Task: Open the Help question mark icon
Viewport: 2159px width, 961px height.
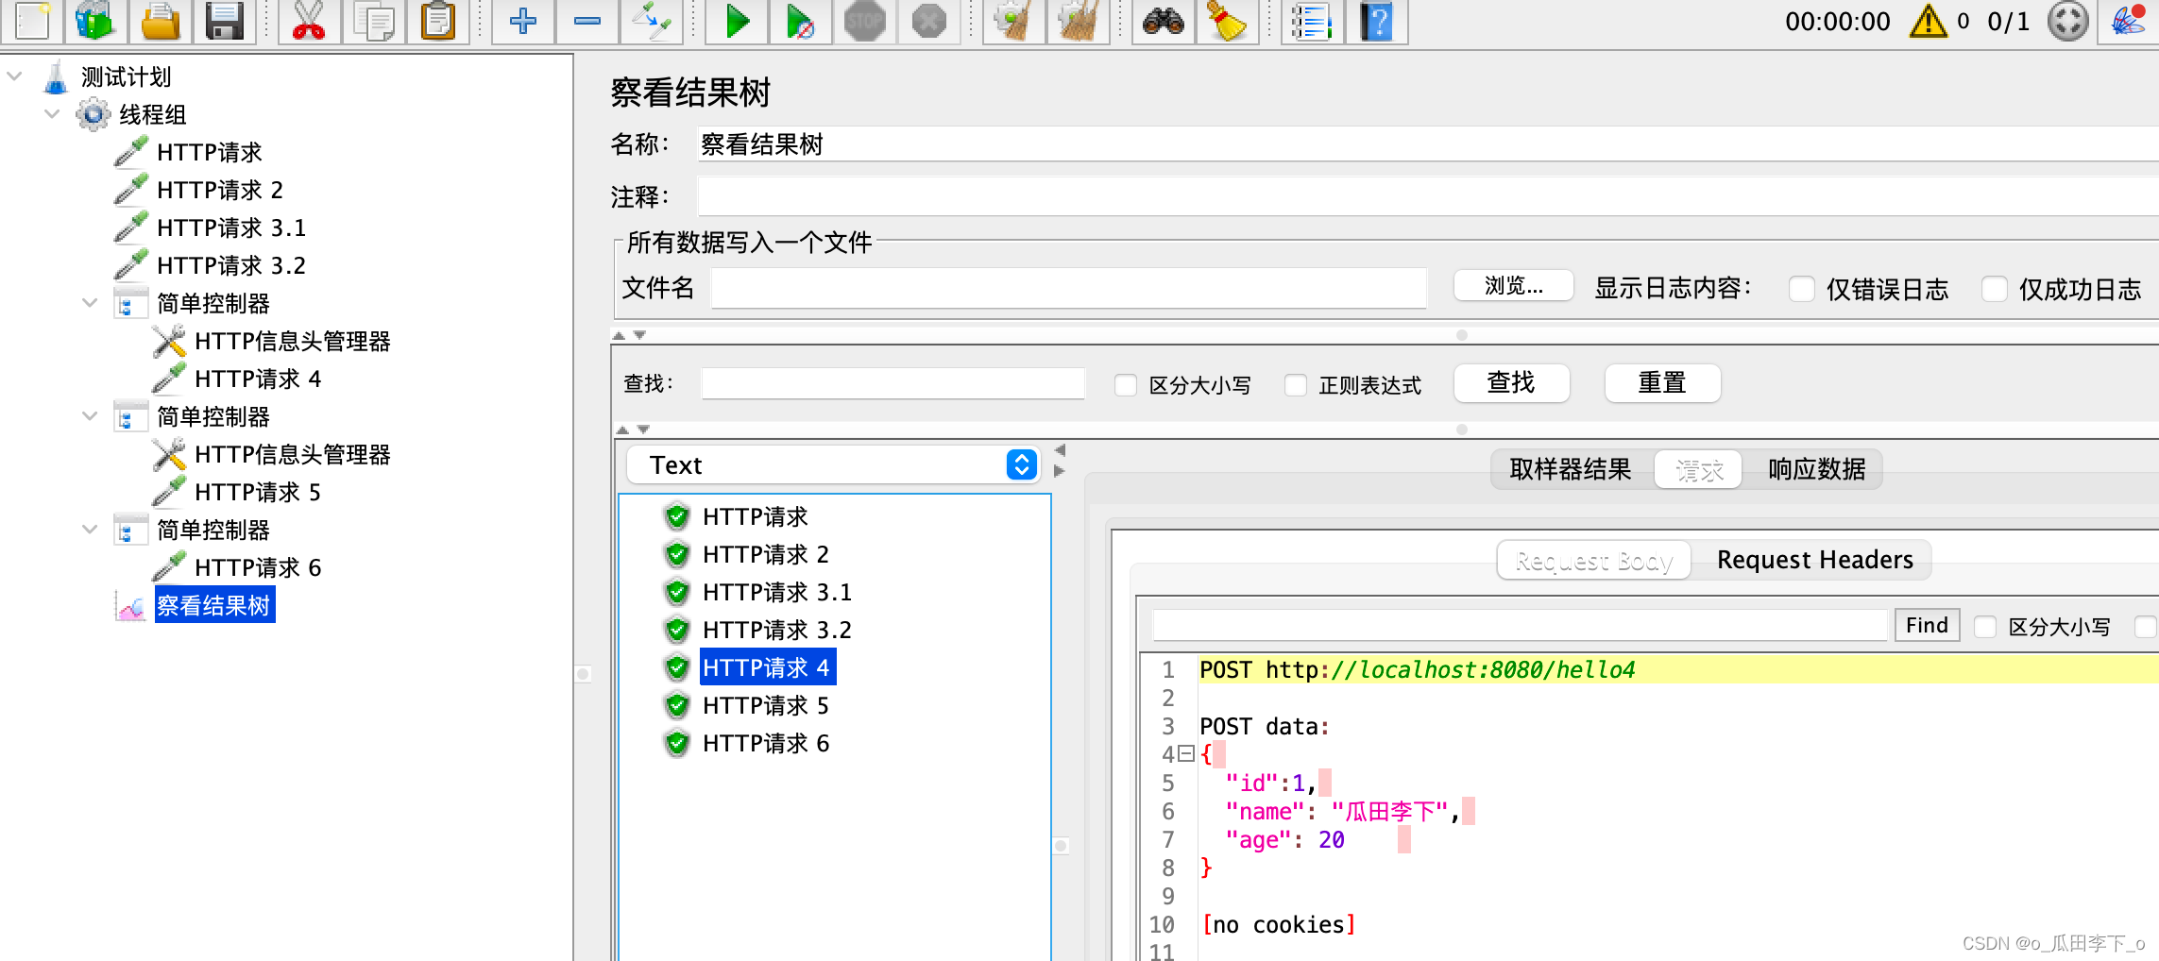Action: point(1376,22)
